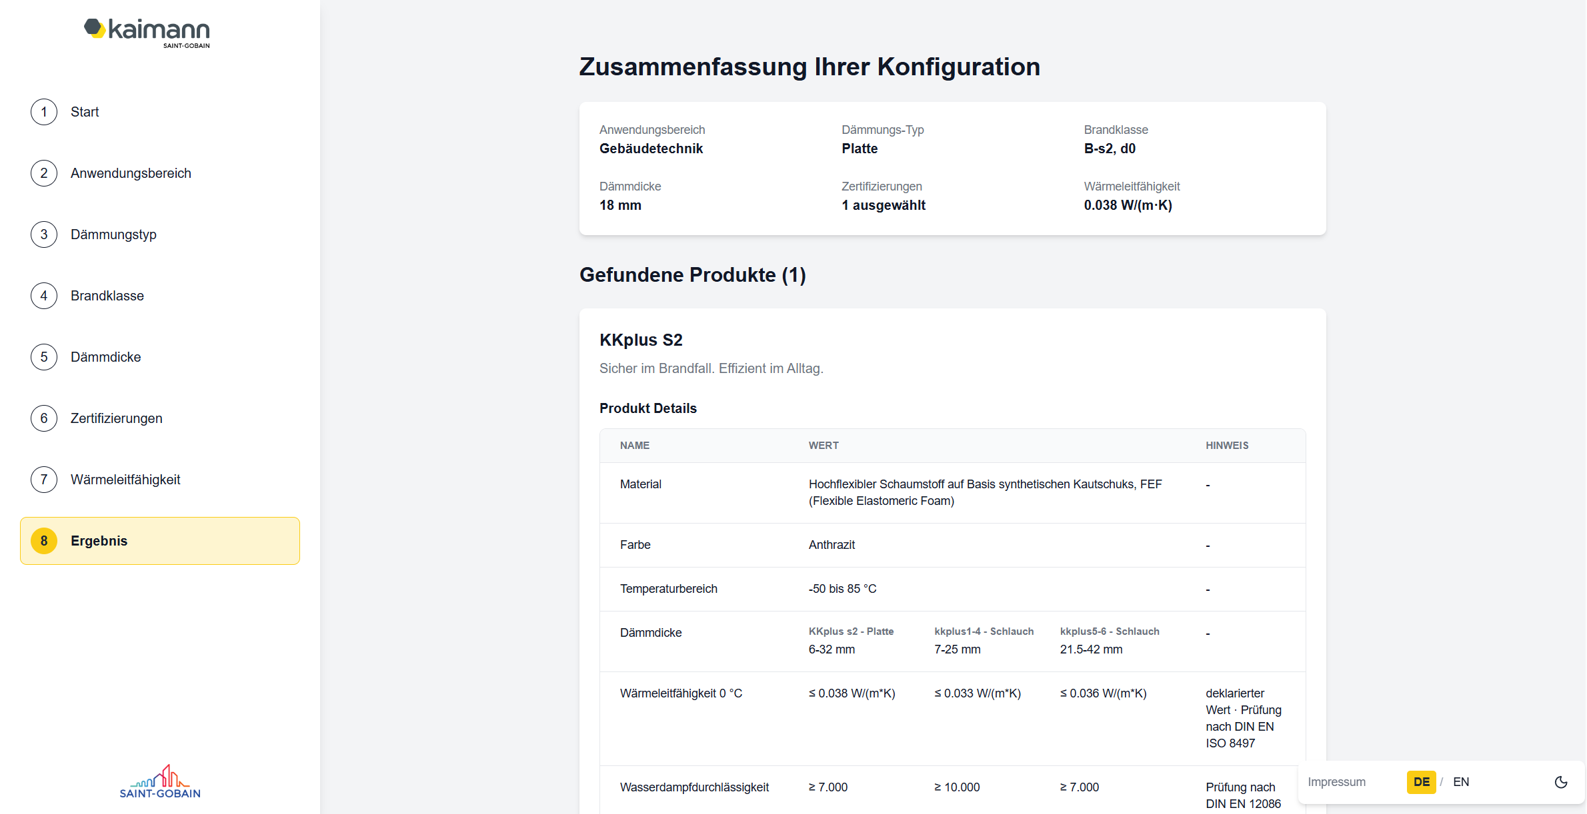
Task: Click step 6 number circle
Action: point(44,418)
